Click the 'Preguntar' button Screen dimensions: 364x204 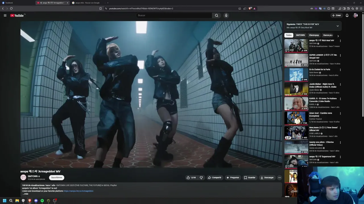point(233,178)
